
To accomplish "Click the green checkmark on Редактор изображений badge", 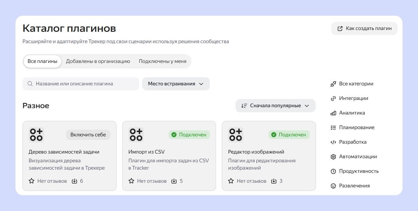I will pyautogui.click(x=274, y=135).
